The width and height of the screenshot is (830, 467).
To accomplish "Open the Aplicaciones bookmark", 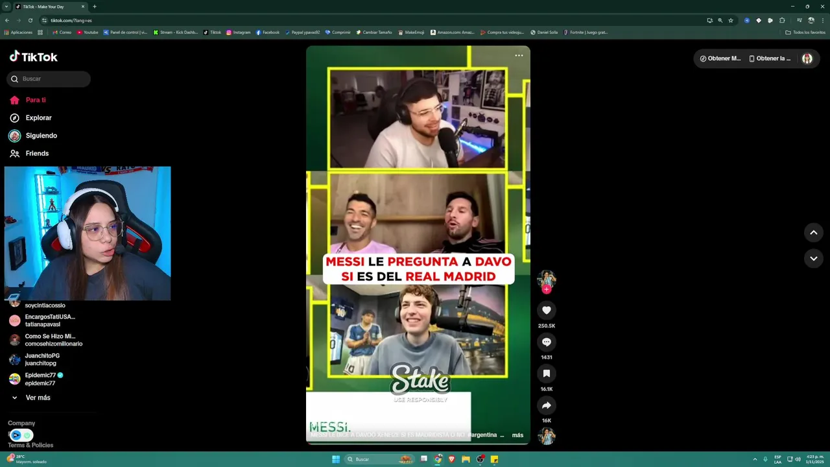I will click(18, 32).
